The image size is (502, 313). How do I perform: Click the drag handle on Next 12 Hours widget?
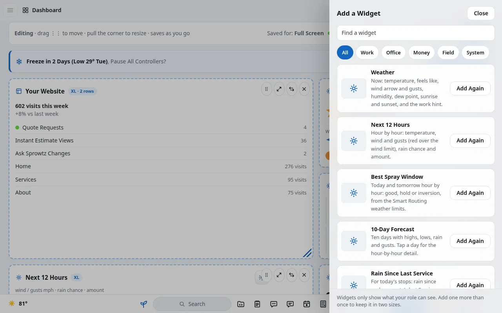[x=266, y=275]
